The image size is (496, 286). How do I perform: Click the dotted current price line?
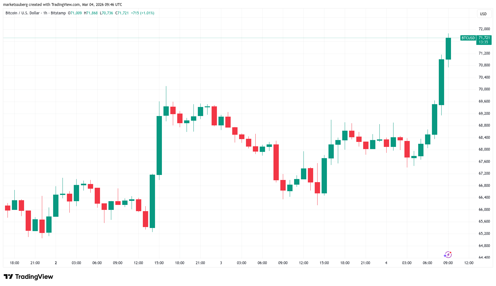219,38
